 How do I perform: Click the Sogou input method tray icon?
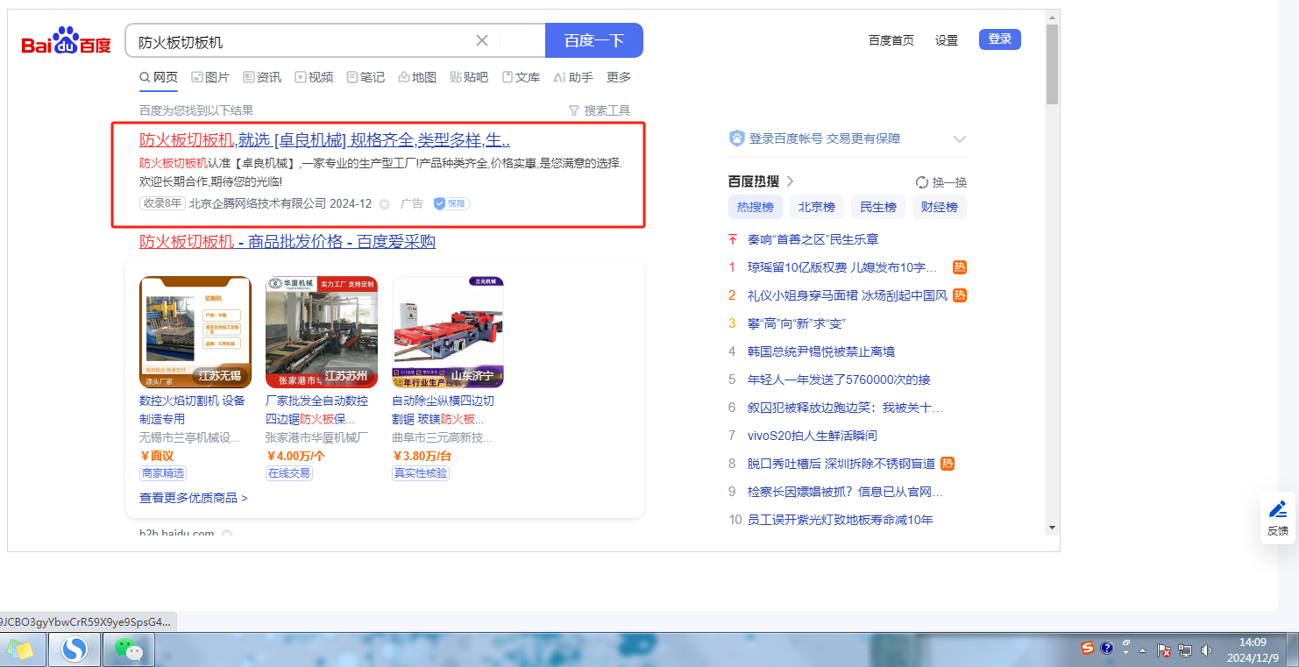1088,649
